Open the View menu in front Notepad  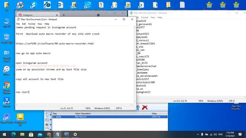click(40, 24)
